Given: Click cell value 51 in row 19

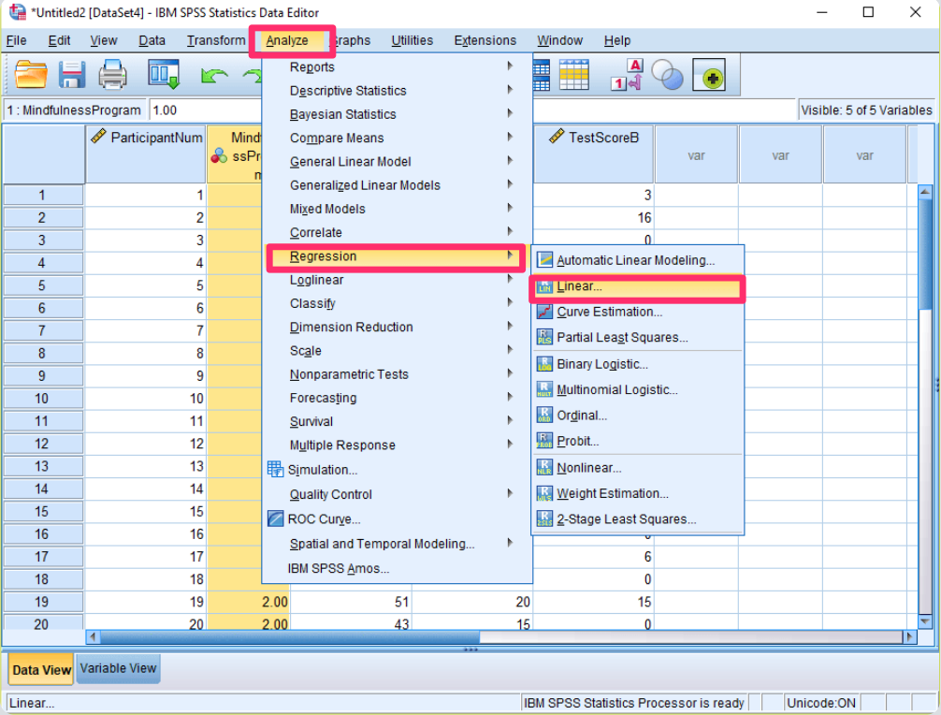Looking at the screenshot, I should [351, 602].
